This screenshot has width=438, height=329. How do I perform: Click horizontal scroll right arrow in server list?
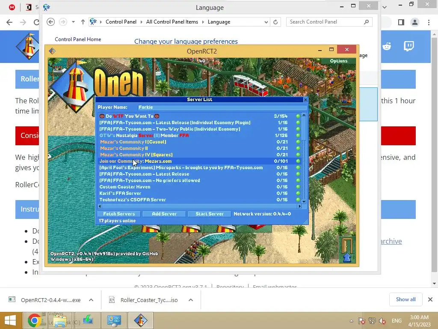tap(300, 206)
